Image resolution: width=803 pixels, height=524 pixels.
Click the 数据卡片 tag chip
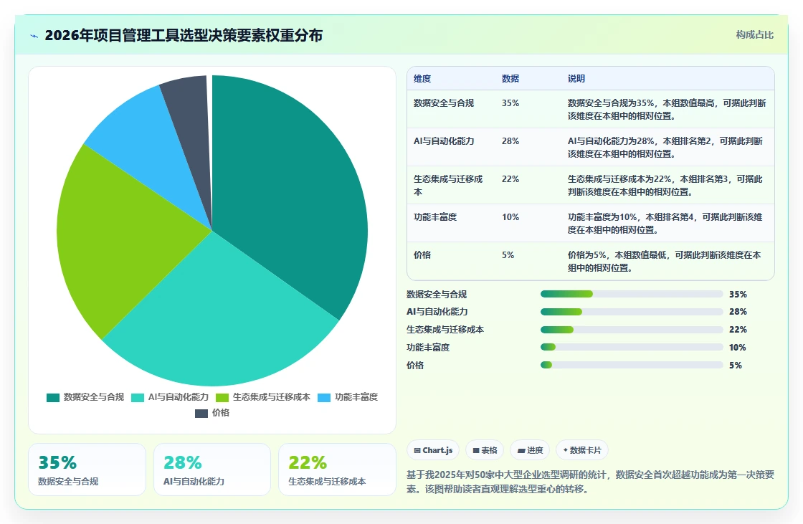(x=582, y=450)
